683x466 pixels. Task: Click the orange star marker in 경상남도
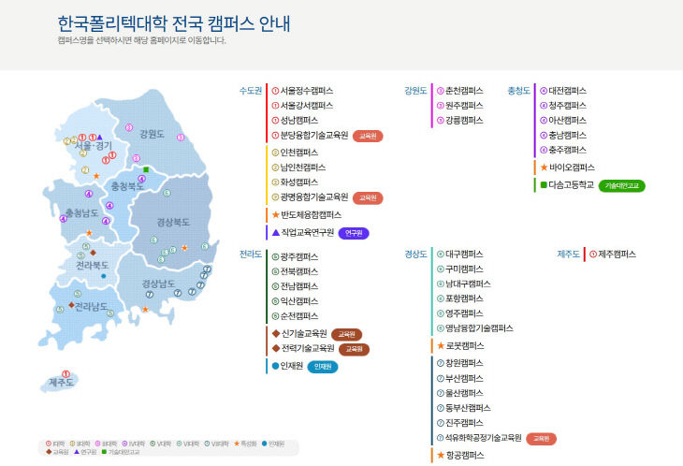(145, 309)
